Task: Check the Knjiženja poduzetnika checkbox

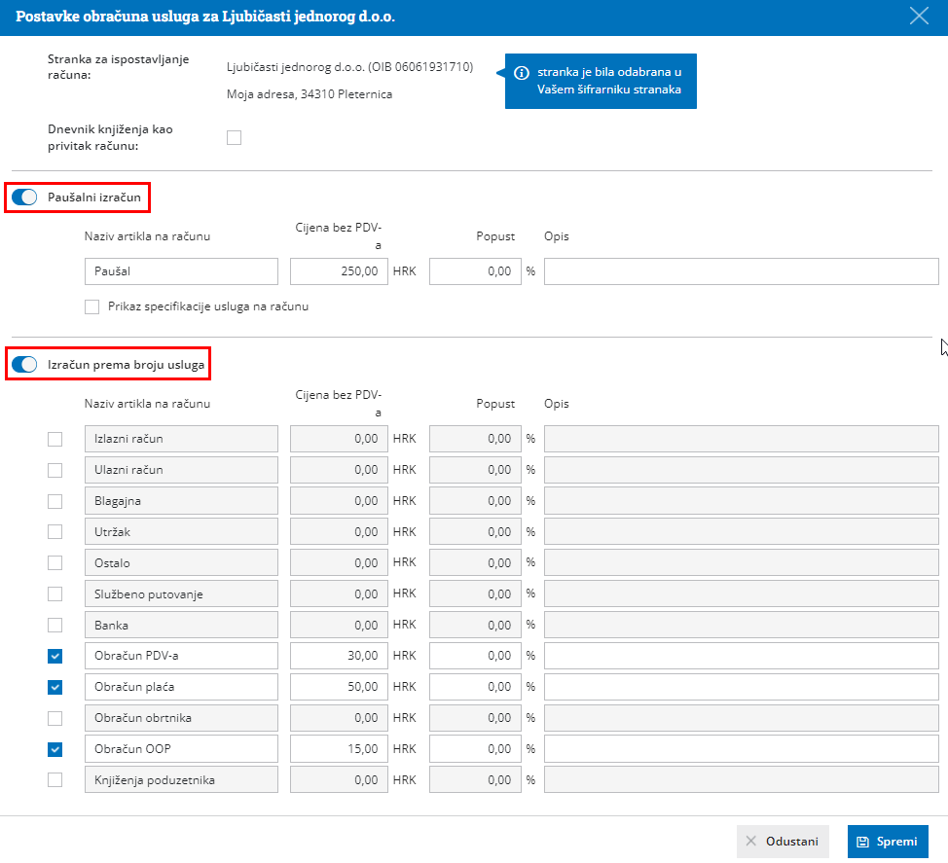Action: click(55, 780)
